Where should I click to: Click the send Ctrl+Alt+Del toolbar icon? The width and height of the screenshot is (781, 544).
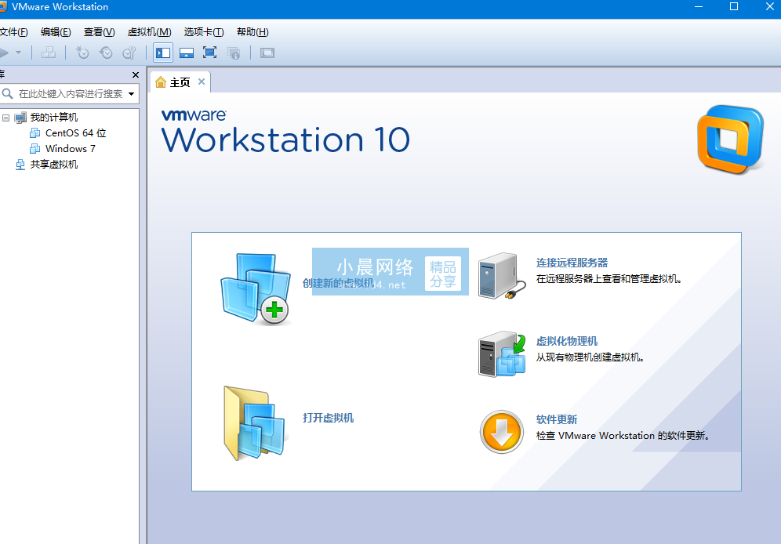click(49, 53)
